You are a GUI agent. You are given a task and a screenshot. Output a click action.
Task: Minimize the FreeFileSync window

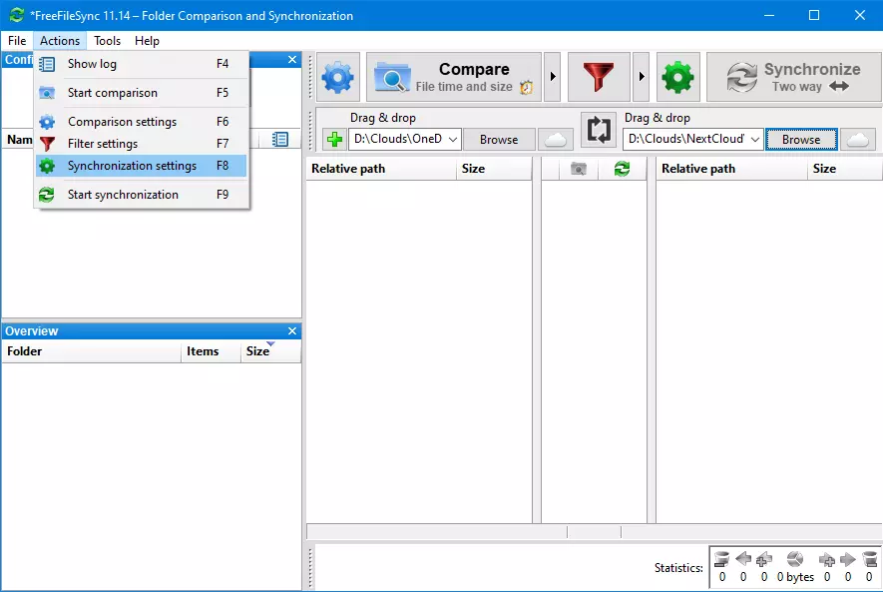(769, 15)
